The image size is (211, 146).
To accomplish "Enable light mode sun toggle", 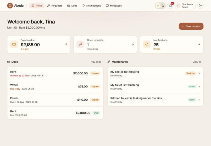I will point(158,6).
